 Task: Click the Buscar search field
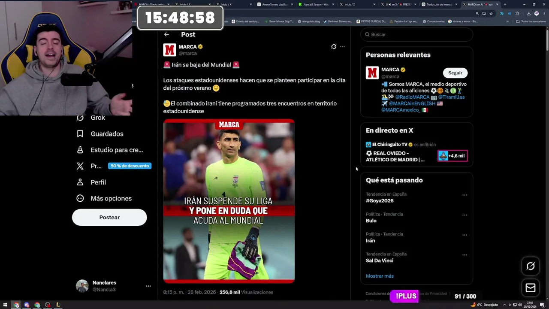[x=416, y=34]
